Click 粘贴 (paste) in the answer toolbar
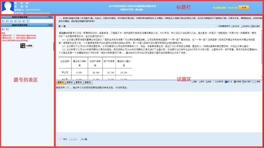 pyautogui.click(x=209, y=82)
